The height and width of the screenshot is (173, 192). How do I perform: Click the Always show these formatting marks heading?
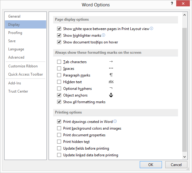(x=98, y=53)
